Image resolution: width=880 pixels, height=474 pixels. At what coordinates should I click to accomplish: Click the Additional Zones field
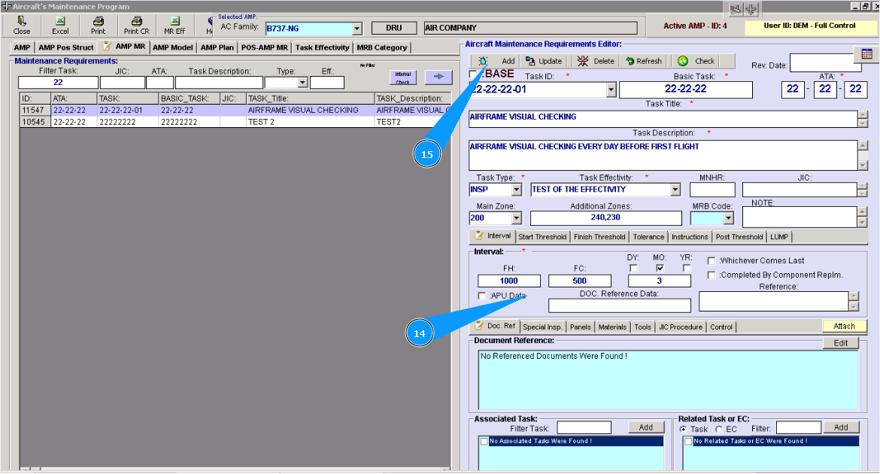pyautogui.click(x=605, y=217)
